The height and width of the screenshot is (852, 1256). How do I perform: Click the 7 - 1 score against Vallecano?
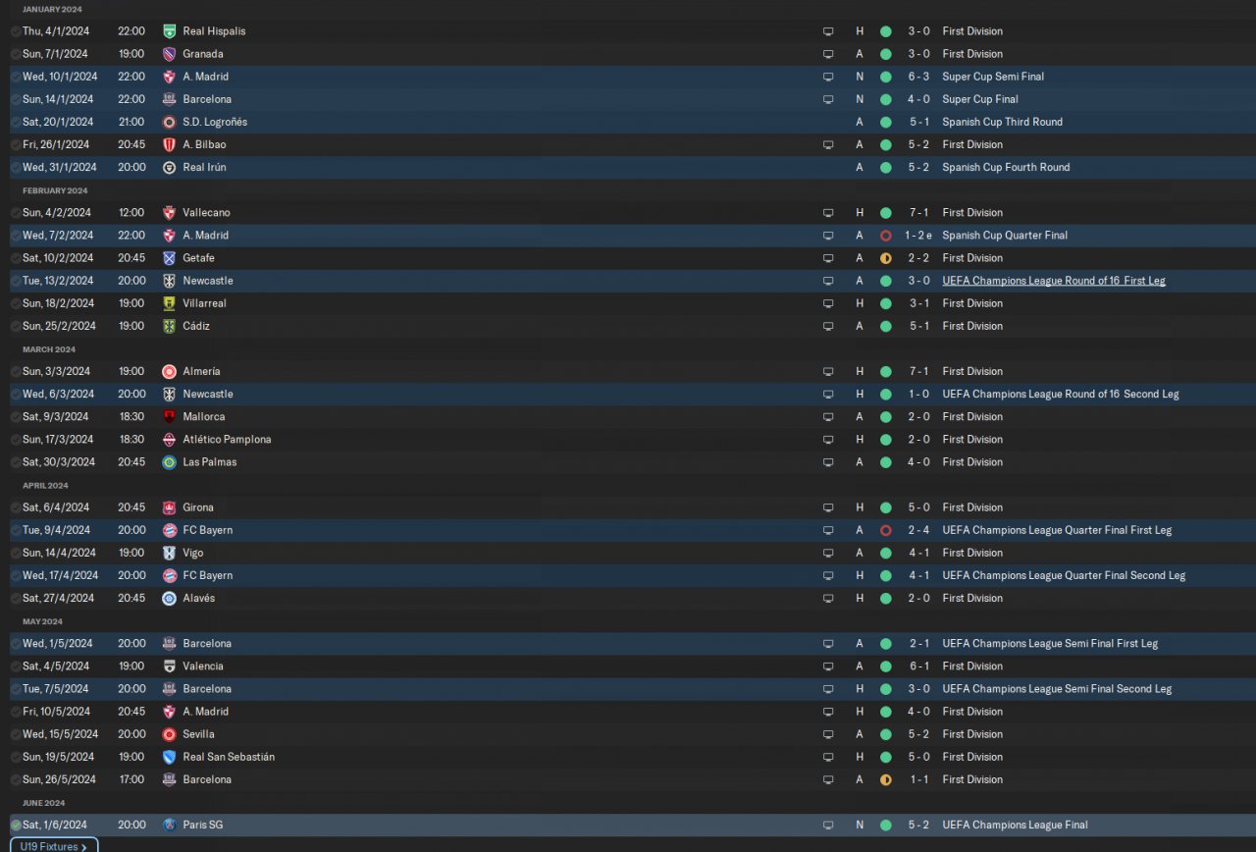pos(918,213)
